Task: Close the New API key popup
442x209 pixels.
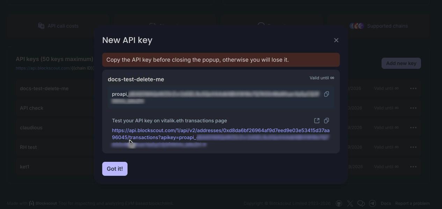Action: click(x=336, y=40)
